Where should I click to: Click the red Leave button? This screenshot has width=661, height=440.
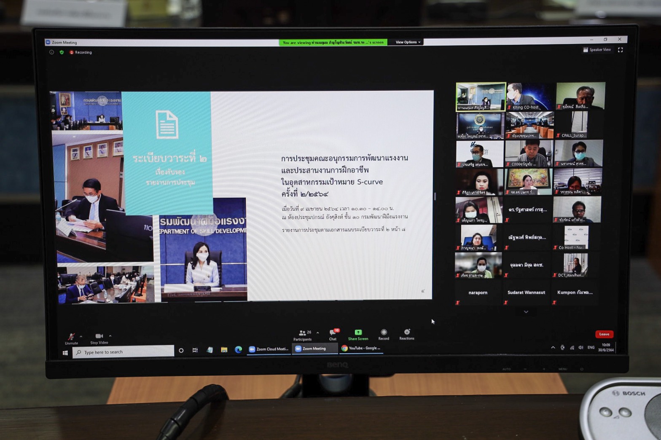click(x=604, y=334)
